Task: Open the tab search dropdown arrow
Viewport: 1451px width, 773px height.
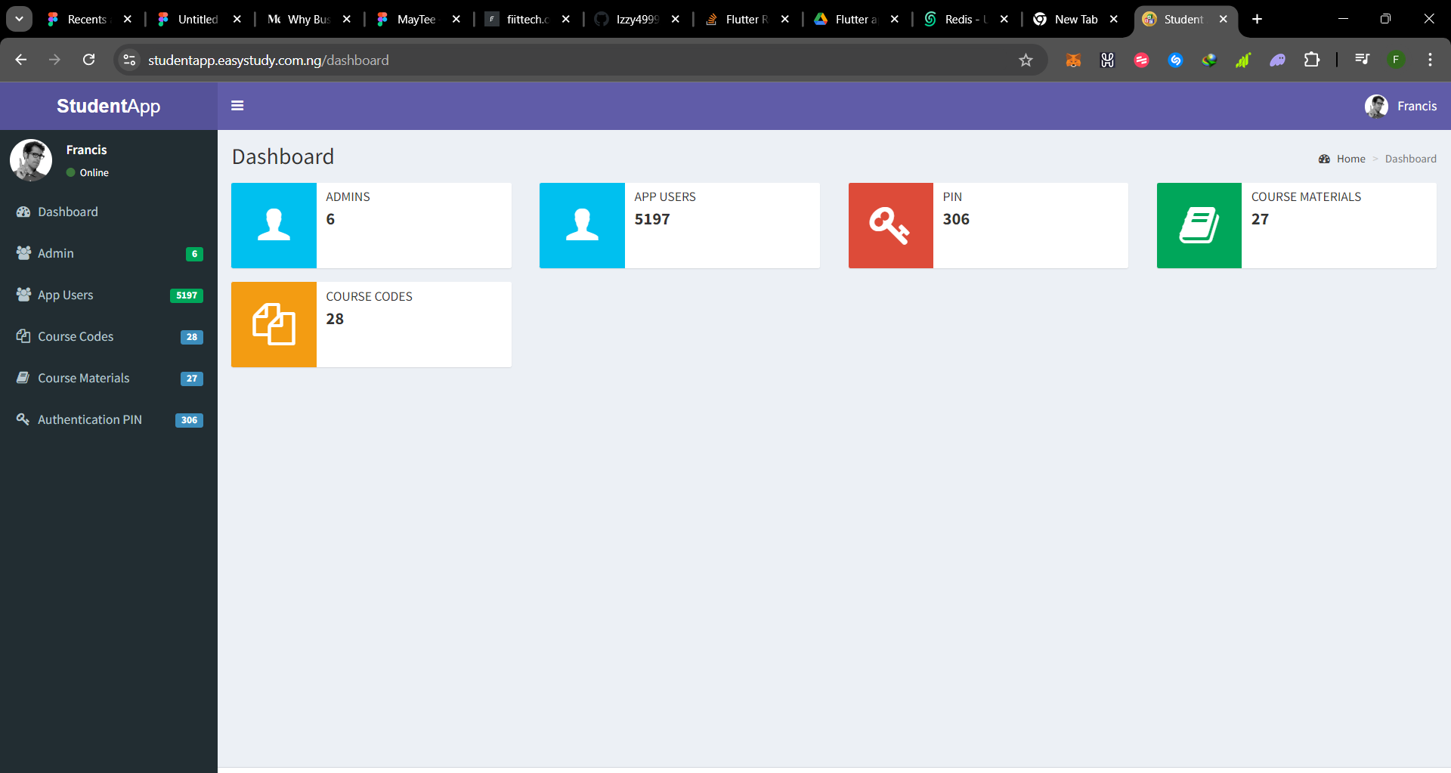Action: click(x=19, y=19)
